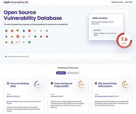Click mailman version range [,3.0.0b3)
The image size is (136, 114).
pos(60,96)
